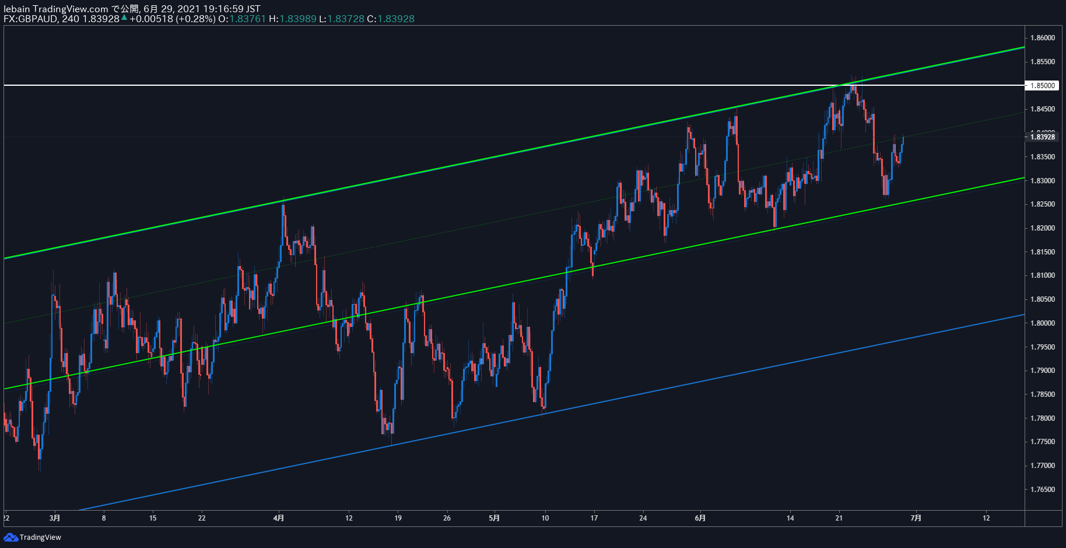Select the upper green channel trendline
1066x548 pixels.
[x=513, y=153]
